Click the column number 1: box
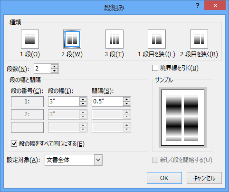 coord(27,101)
